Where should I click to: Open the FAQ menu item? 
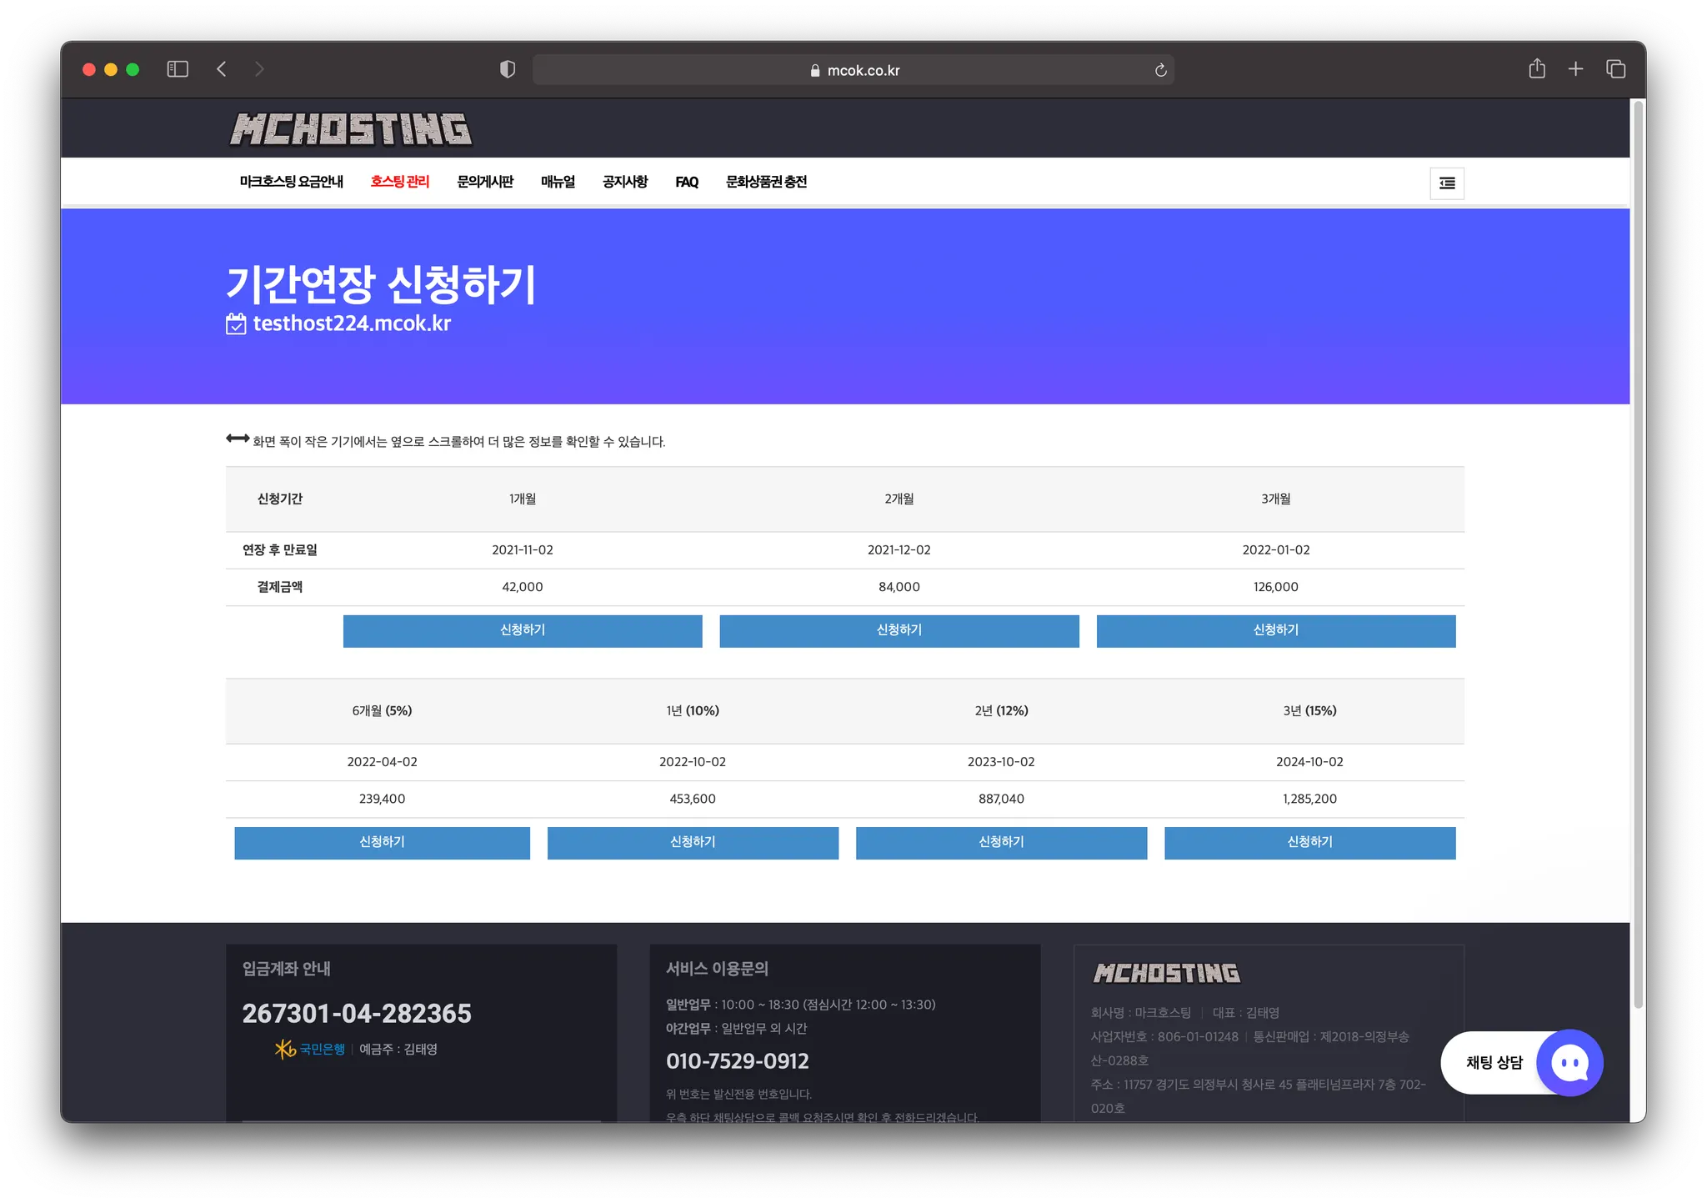(687, 182)
